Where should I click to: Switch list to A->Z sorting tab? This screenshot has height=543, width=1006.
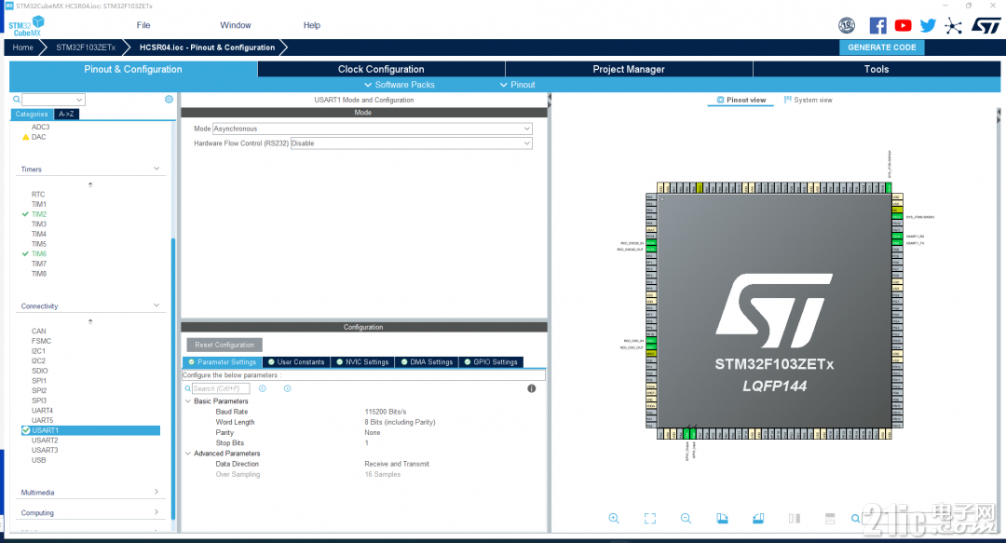coord(66,115)
